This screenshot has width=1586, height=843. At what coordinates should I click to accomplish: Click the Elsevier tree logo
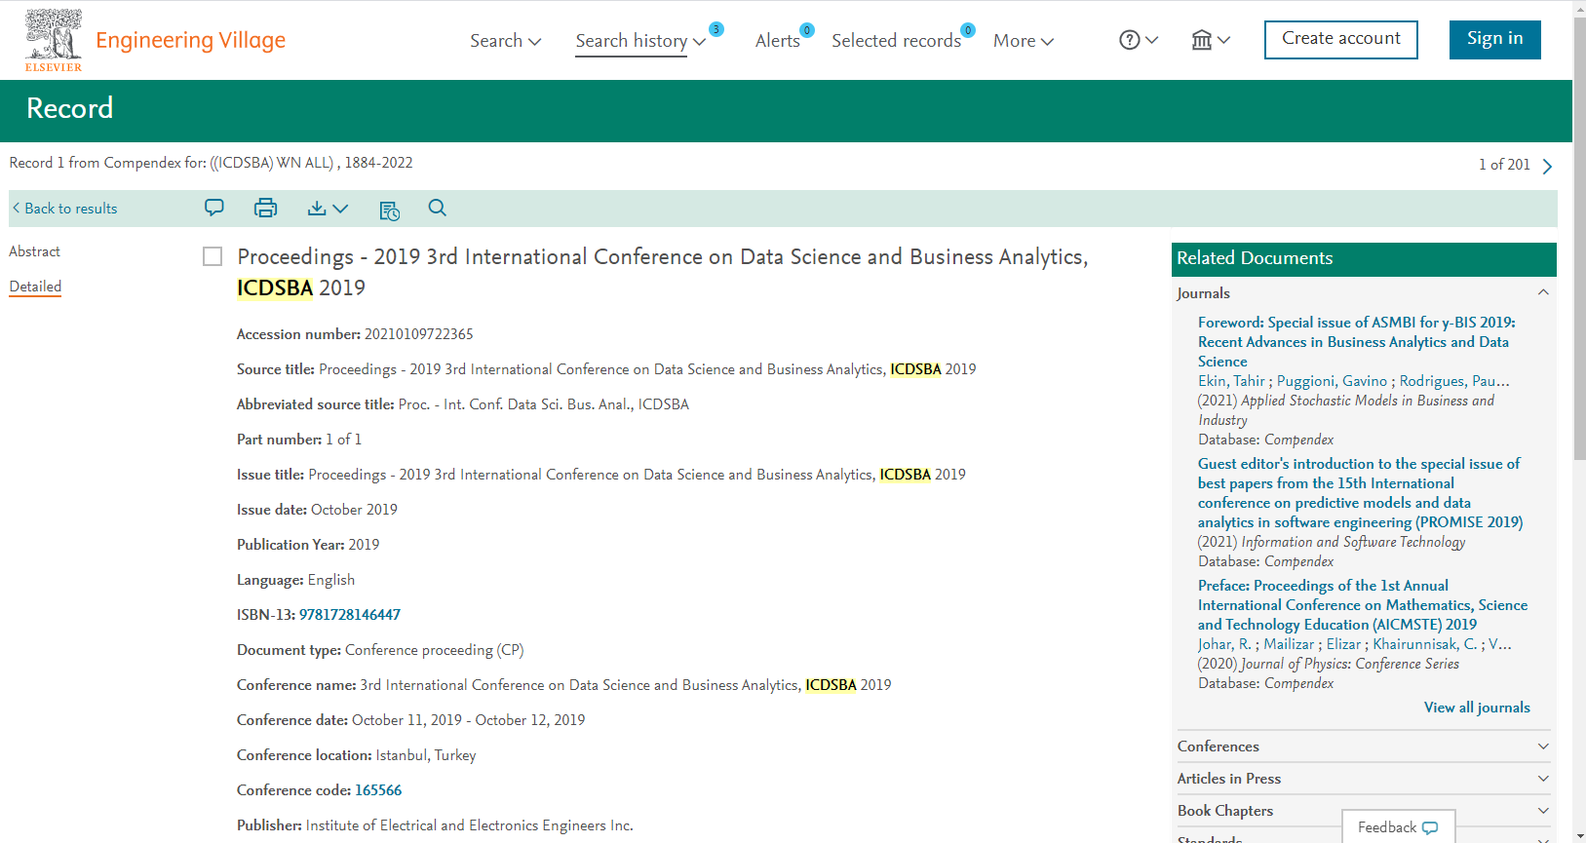54,40
